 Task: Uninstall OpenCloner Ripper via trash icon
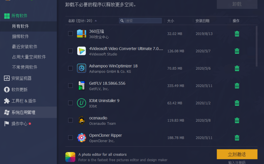[x=237, y=138]
